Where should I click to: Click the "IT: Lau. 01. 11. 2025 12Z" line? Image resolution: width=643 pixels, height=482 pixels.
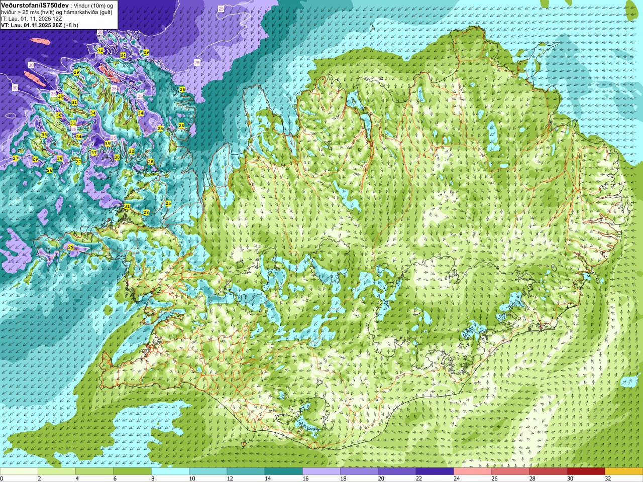point(31,18)
